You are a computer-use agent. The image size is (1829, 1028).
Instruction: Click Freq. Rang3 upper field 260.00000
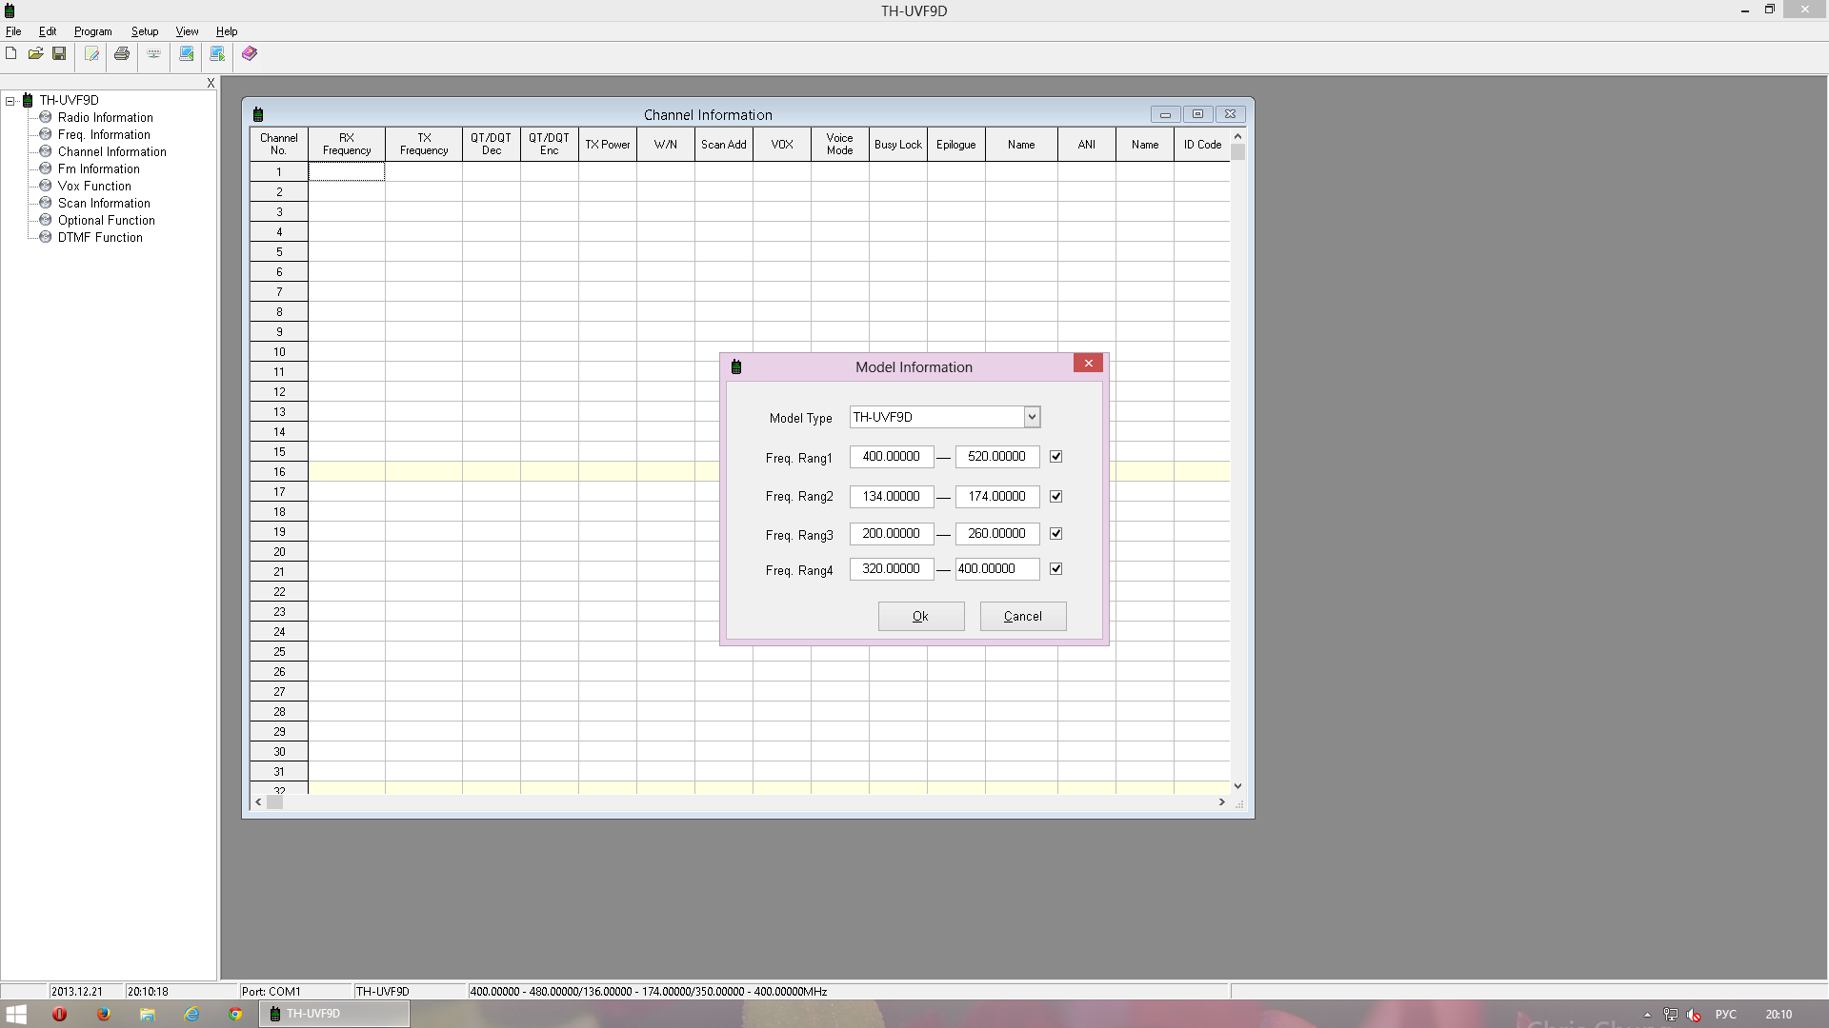click(997, 534)
